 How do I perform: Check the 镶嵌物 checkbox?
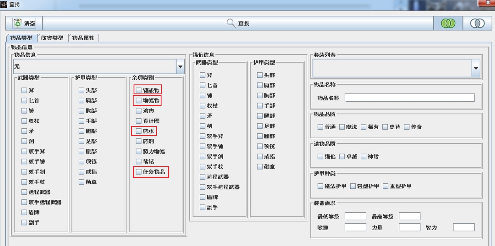pos(139,90)
